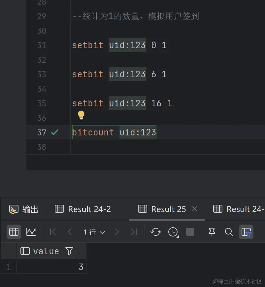Click the comment text on line 29

tap(136, 16)
